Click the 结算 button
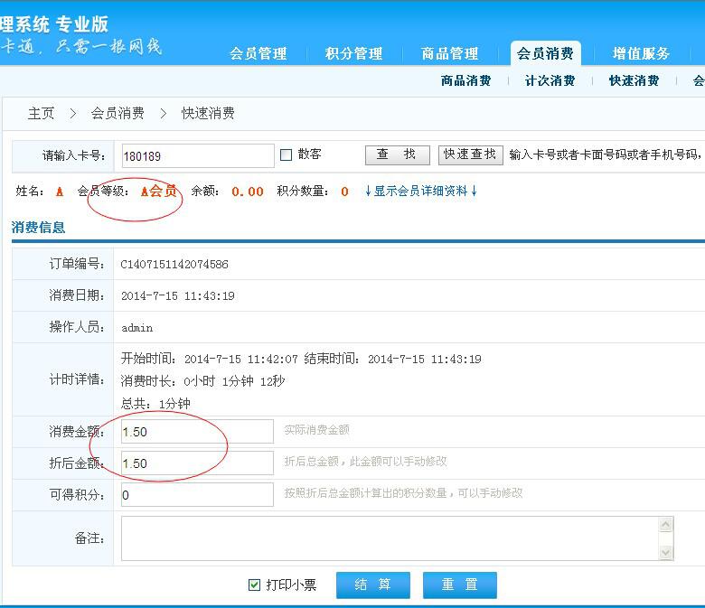Image resolution: width=705 pixels, height=608 pixels. click(373, 585)
